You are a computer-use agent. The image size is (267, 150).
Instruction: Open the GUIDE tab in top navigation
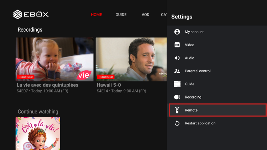(121, 15)
